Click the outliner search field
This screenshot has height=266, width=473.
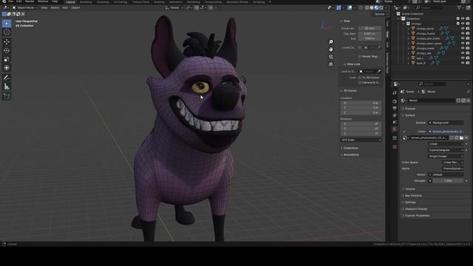point(429,7)
